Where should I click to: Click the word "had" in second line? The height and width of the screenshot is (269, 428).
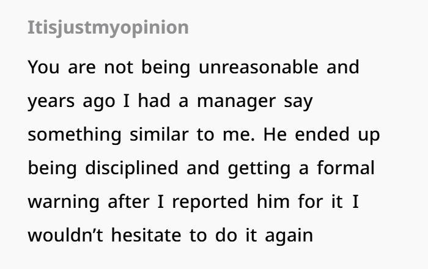pyautogui.click(x=154, y=101)
